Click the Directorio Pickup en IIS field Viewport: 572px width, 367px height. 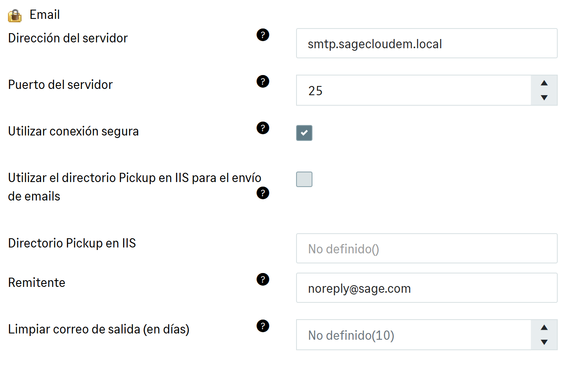click(426, 249)
